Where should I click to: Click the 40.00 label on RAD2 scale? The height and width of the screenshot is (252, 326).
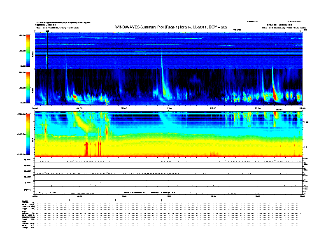pyautogui.click(x=22, y=35)
